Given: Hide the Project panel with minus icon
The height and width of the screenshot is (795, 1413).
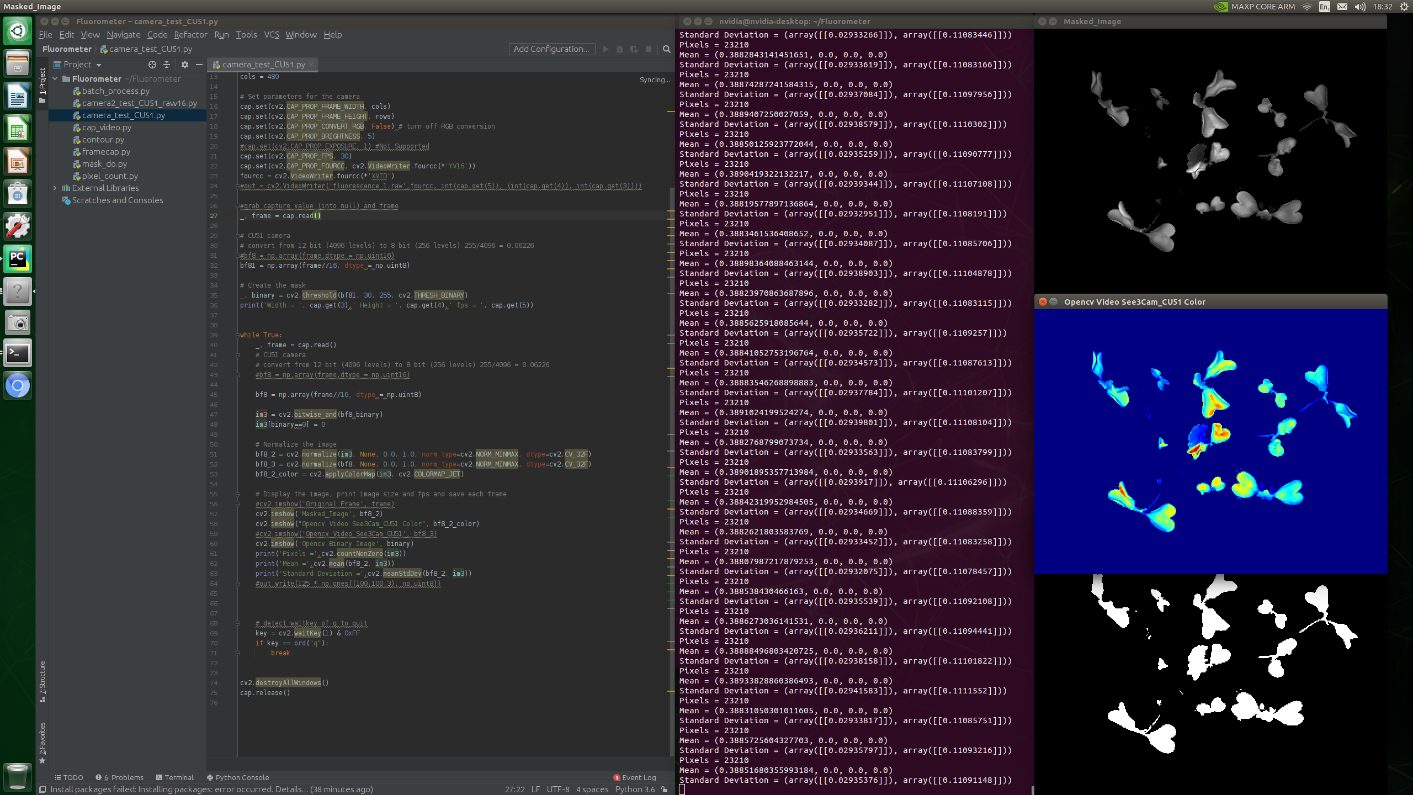Looking at the screenshot, I should (x=199, y=65).
